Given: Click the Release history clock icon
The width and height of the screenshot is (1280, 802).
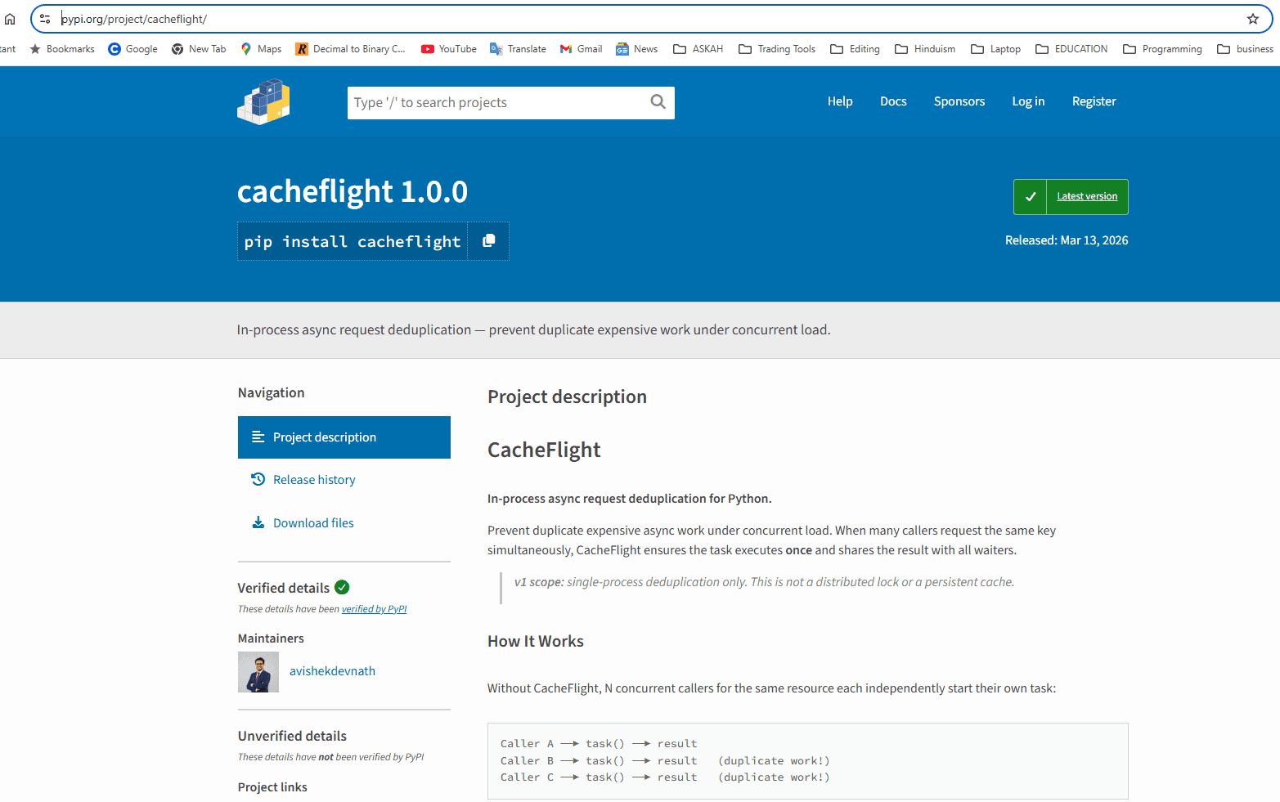Looking at the screenshot, I should click(x=258, y=478).
